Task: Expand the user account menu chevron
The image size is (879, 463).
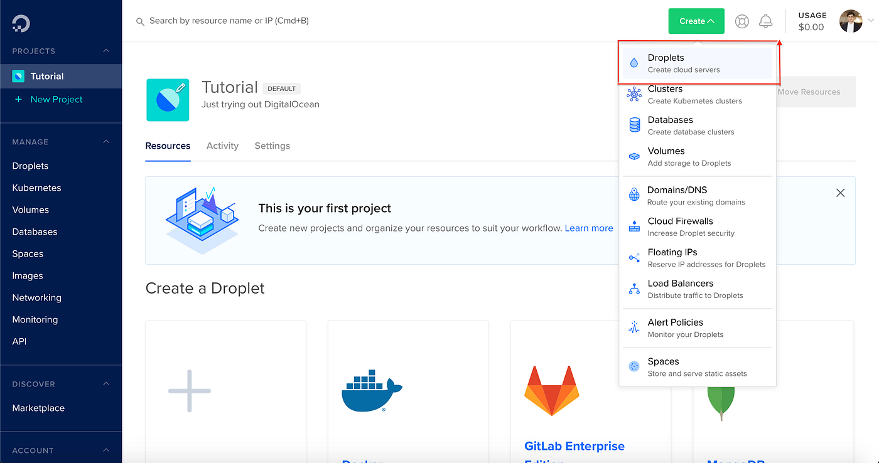Action: click(x=871, y=21)
